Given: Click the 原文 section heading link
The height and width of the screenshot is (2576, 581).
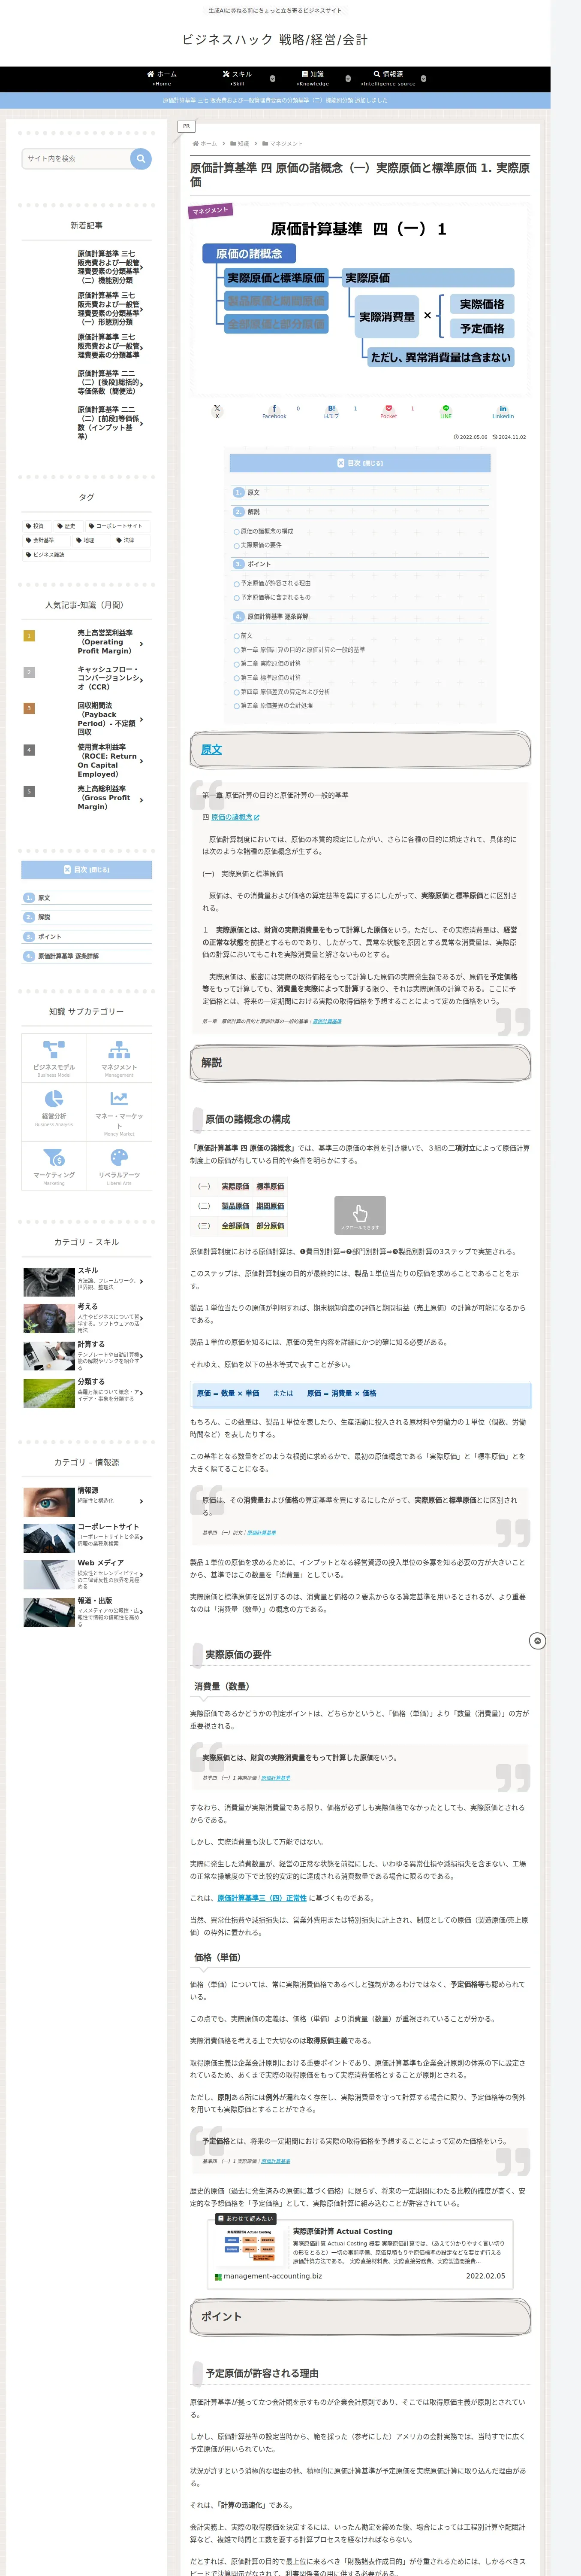Looking at the screenshot, I should 212,750.
